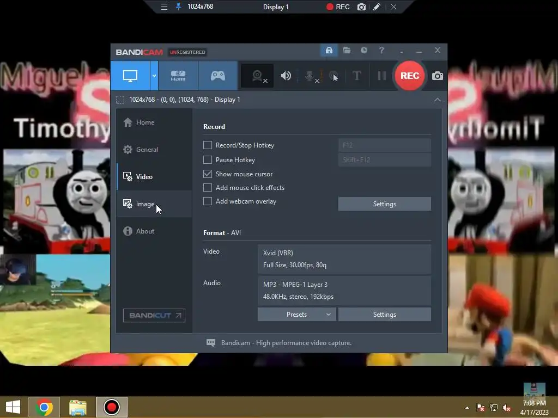Click the UNREGISTERED badge in title bar
The height and width of the screenshot is (418, 558).
pos(187,52)
